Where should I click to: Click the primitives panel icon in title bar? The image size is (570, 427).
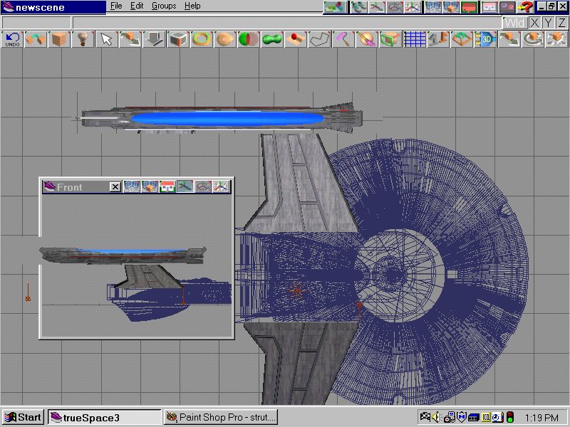point(335,7)
